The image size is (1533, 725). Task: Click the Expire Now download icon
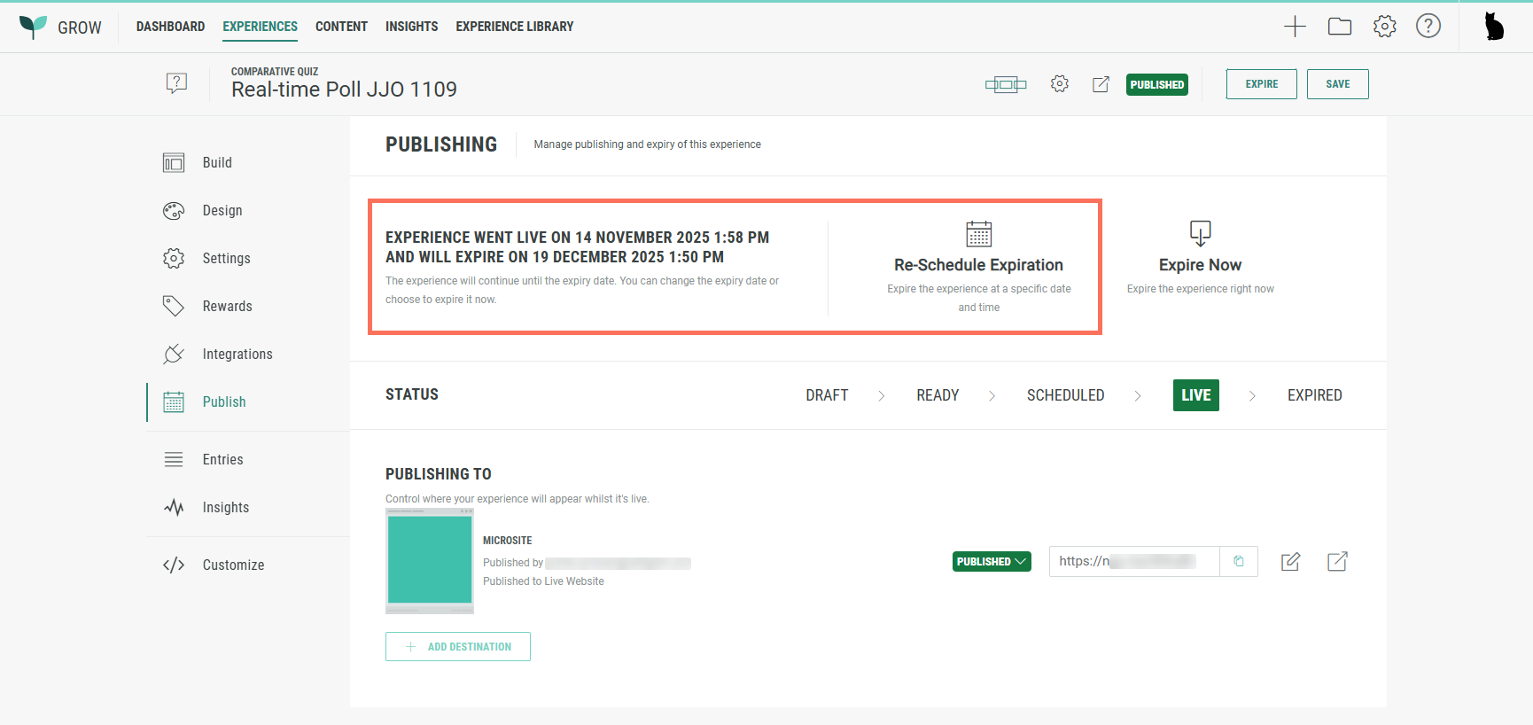pos(1200,234)
